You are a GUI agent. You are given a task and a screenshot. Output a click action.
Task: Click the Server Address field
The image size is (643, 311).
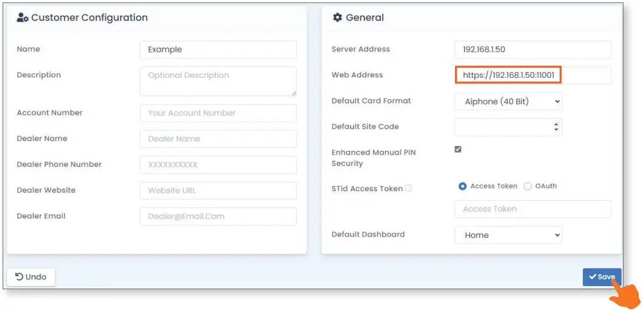pos(532,49)
